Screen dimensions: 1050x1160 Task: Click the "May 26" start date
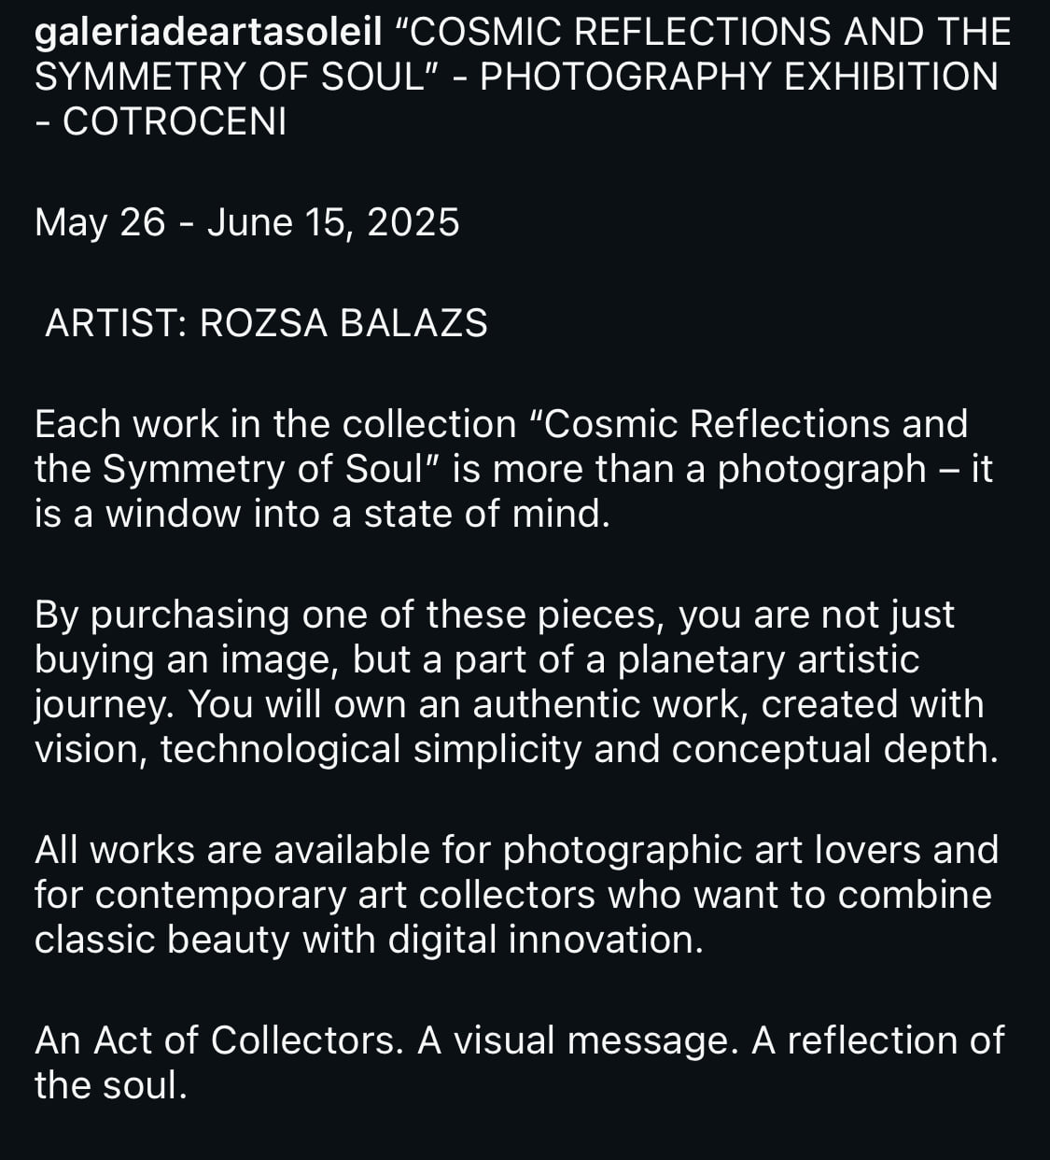pos(100,223)
